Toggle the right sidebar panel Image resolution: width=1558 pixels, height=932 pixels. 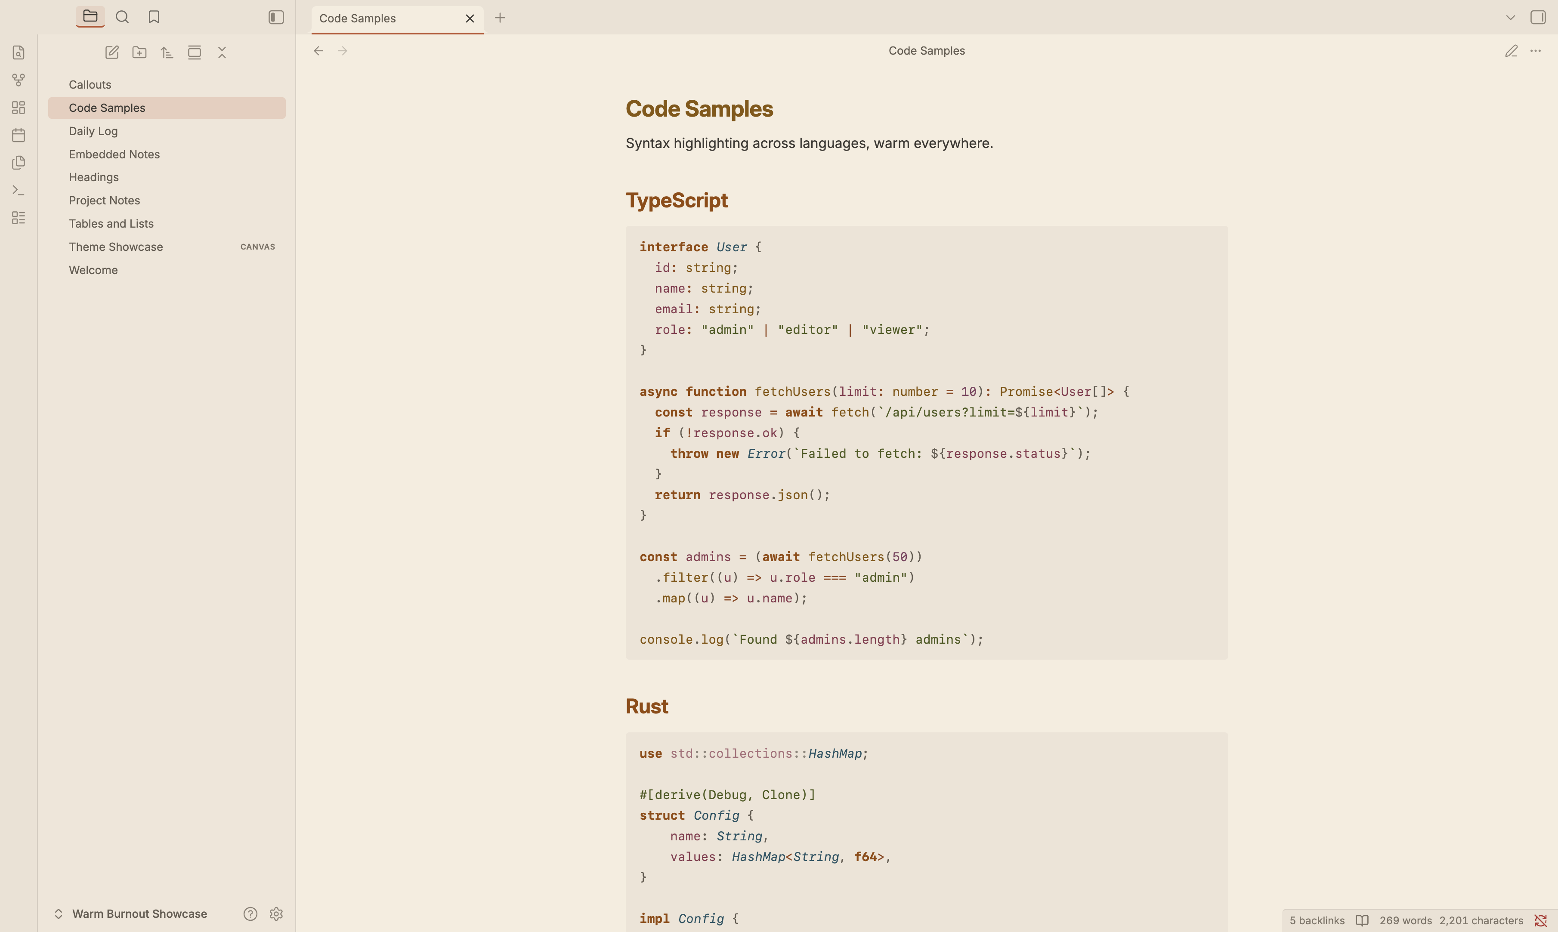1538,17
